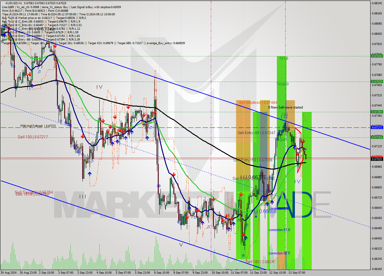Click the 0.68245 price axis label
Image resolution: width=384 pixels, height=276 pixels.
click(377, 3)
